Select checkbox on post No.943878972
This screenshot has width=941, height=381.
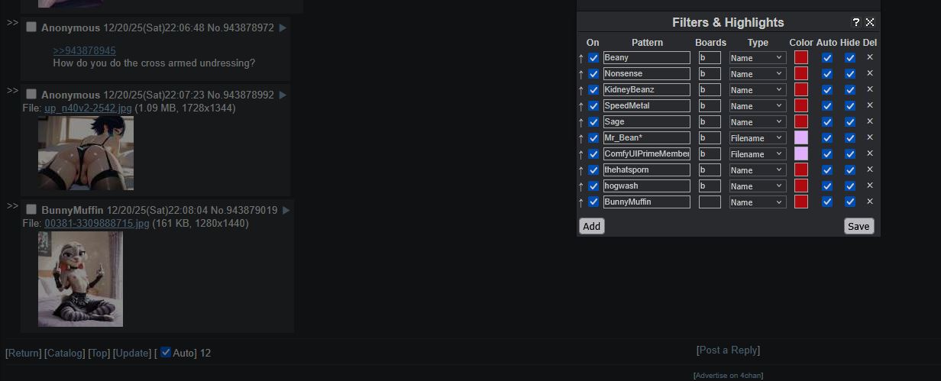[x=31, y=27]
